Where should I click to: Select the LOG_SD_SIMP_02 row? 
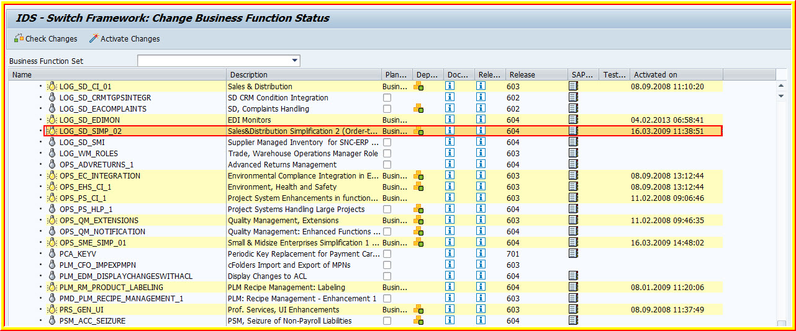coord(383,131)
